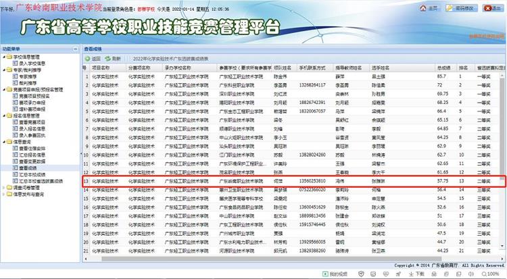507x279 pixels.
Task: Click the green 返回 back icon
Action: [x=87, y=59]
